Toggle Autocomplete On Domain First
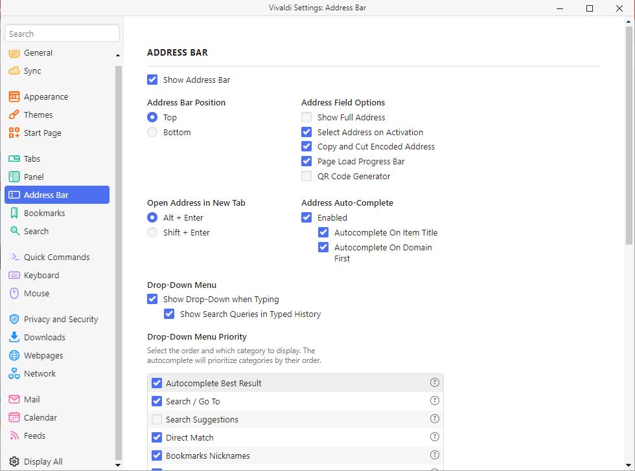This screenshot has width=635, height=471. (x=323, y=247)
